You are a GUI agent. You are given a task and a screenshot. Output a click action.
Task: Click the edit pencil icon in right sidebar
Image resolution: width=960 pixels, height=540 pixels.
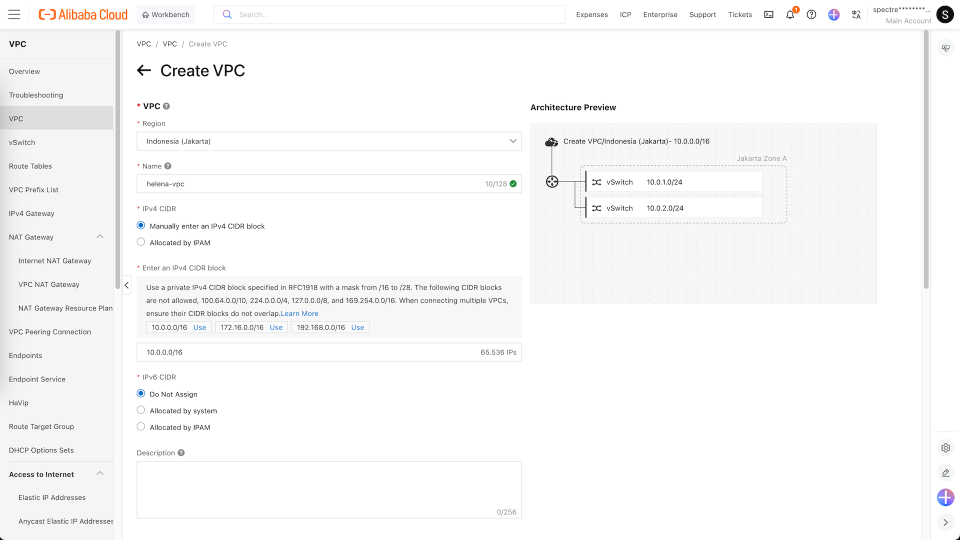(945, 472)
